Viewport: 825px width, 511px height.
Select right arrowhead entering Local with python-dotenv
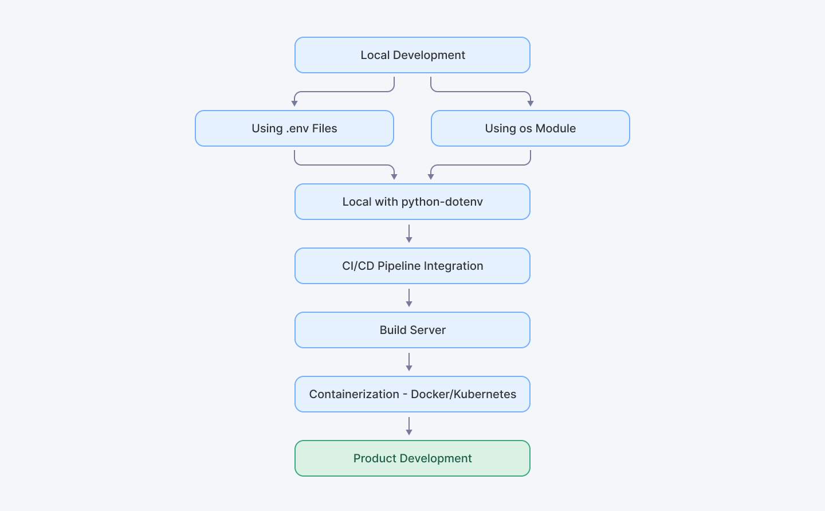(431, 176)
